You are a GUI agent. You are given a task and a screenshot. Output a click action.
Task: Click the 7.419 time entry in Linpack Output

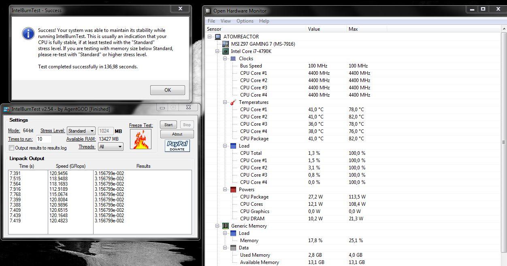[x=15, y=221]
